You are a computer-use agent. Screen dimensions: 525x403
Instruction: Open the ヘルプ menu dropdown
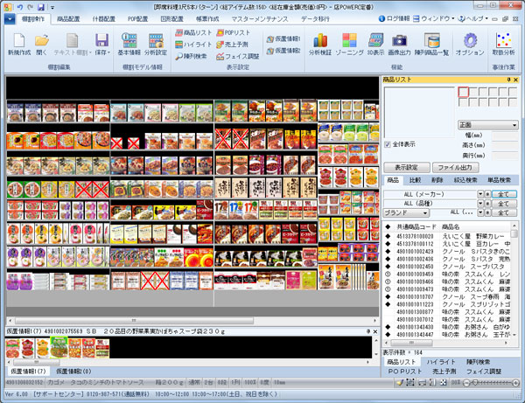tap(473, 18)
